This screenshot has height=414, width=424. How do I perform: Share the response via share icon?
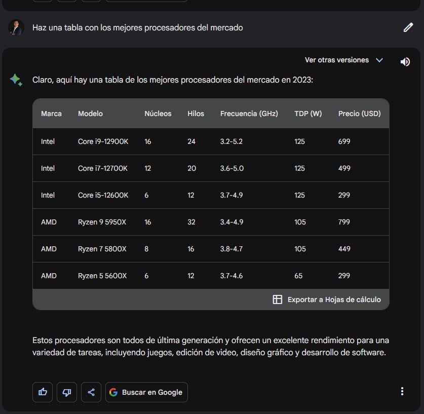[91, 392]
